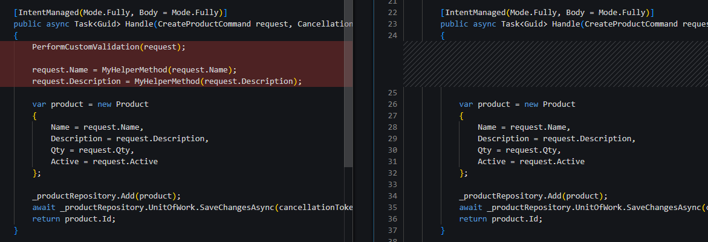Click 'Name = request.Name,' in left pane
This screenshot has width=708, height=242.
click(x=97, y=127)
